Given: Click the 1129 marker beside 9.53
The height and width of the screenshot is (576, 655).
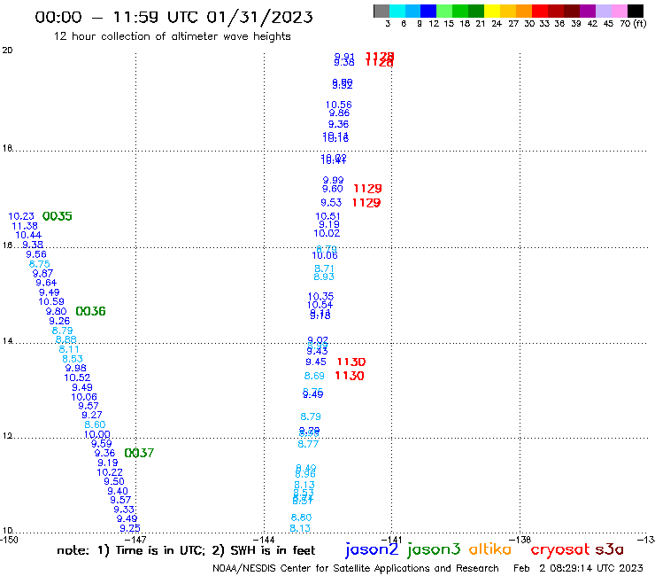Looking at the screenshot, I should click(x=366, y=203).
